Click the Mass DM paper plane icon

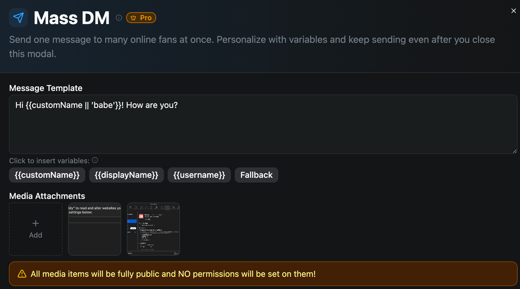point(18,18)
